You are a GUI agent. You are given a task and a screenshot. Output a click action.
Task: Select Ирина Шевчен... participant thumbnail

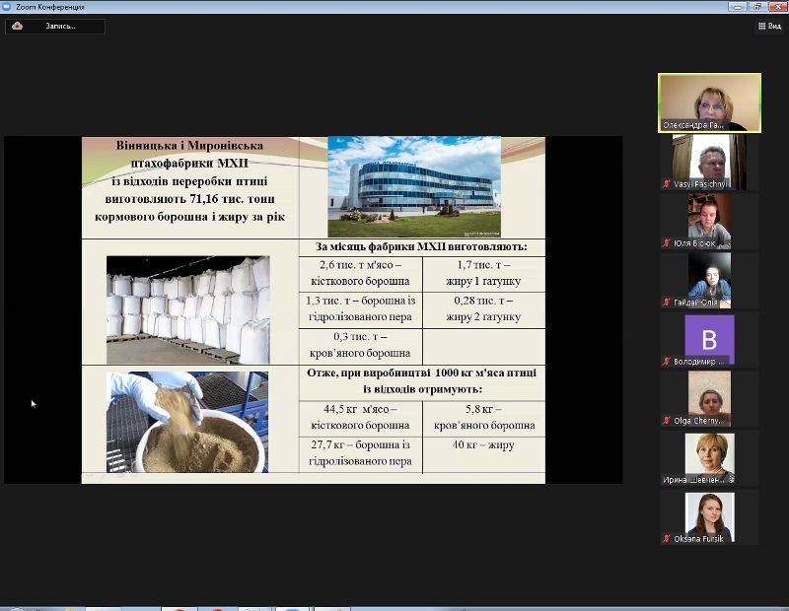709,458
